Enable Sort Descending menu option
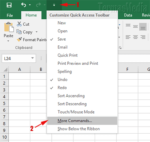 82,104
